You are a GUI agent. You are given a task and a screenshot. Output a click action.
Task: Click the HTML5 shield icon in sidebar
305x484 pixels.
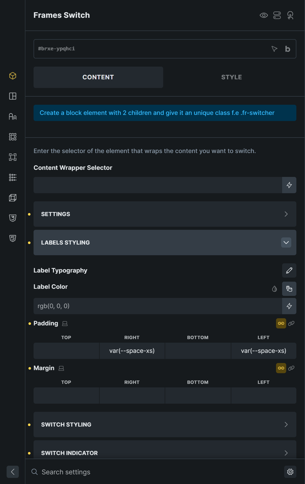[13, 238]
